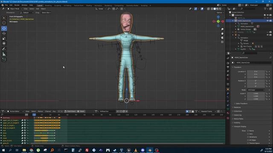This screenshot has height=153, width=273.
Task: Click the viewport Options button
Action: [220, 13]
